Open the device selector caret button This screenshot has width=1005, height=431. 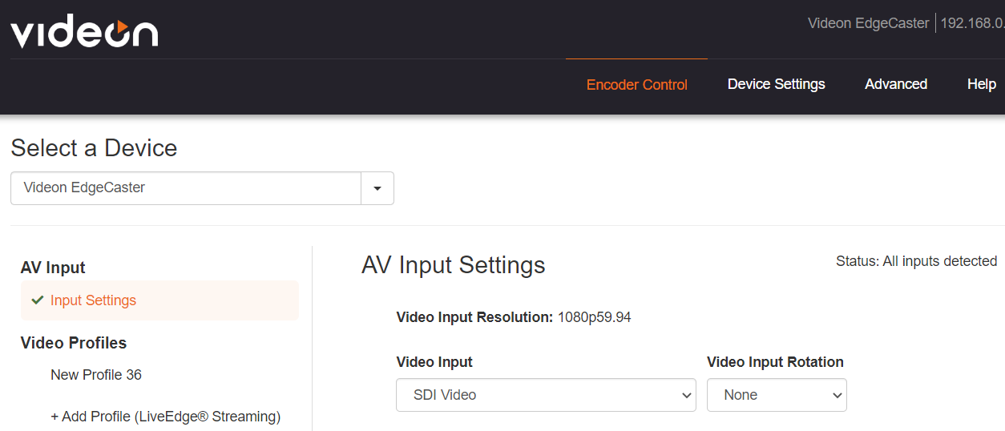tap(377, 188)
